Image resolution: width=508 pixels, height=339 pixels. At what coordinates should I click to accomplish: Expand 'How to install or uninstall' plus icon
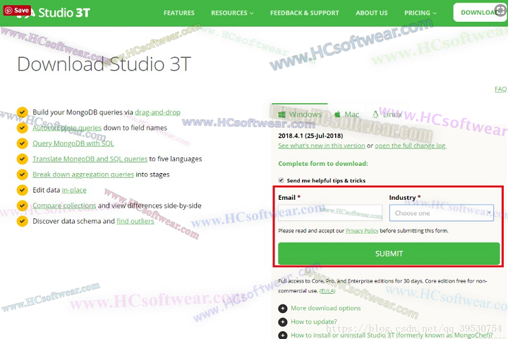click(x=282, y=335)
